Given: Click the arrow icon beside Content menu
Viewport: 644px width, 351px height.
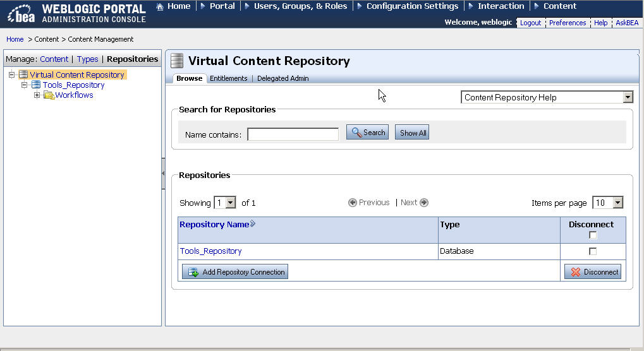Looking at the screenshot, I should click(537, 6).
